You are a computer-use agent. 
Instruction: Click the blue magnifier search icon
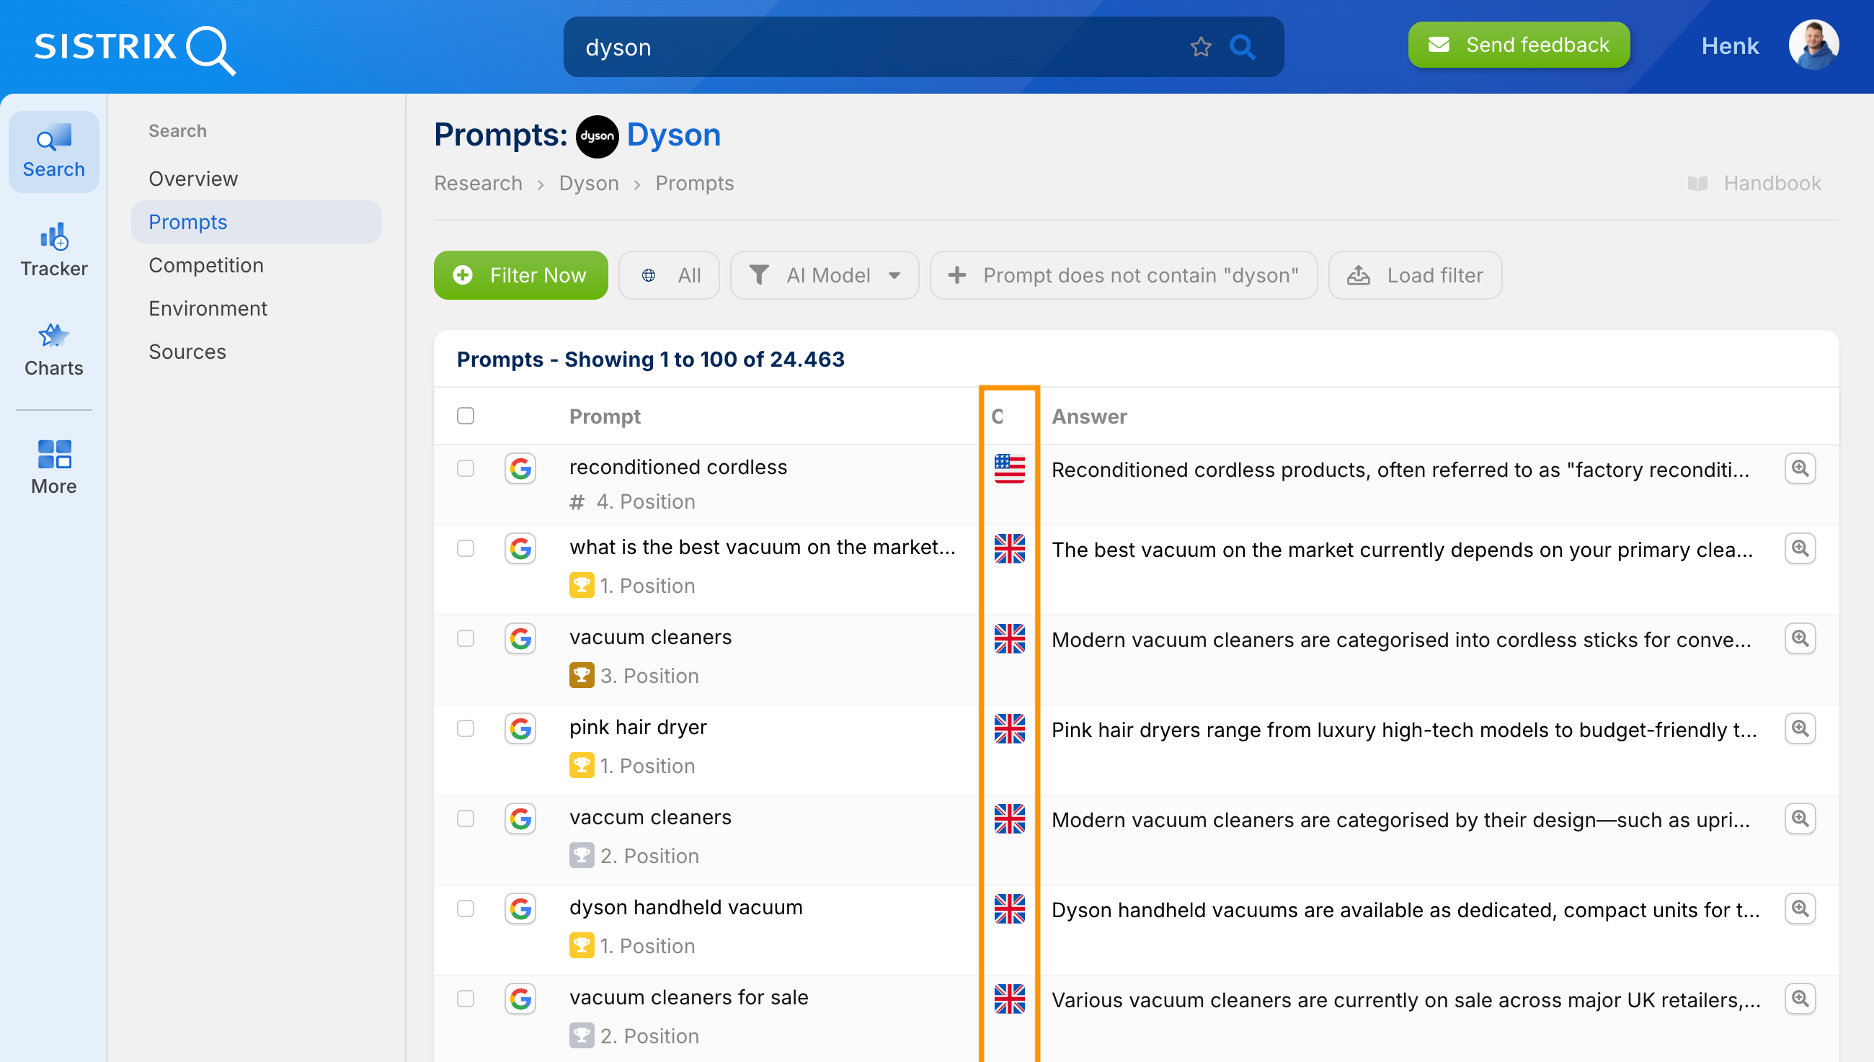(1243, 48)
